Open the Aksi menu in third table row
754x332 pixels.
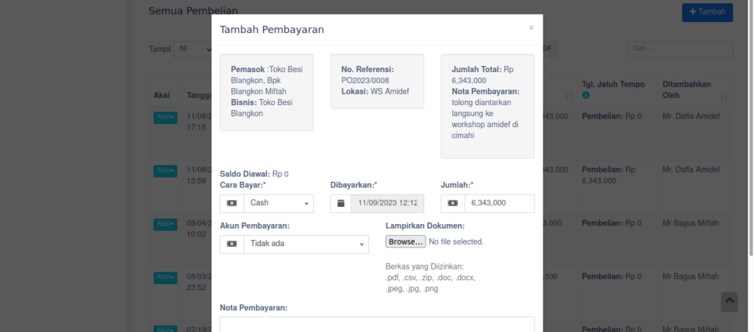pos(165,224)
